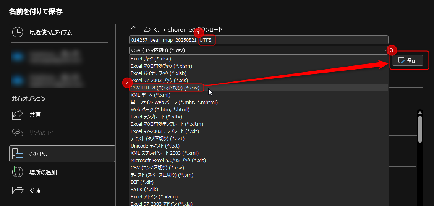This screenshot has width=434, height=206.
Task: Click the folder icon in the path breadcrumb
Action: click(147, 29)
